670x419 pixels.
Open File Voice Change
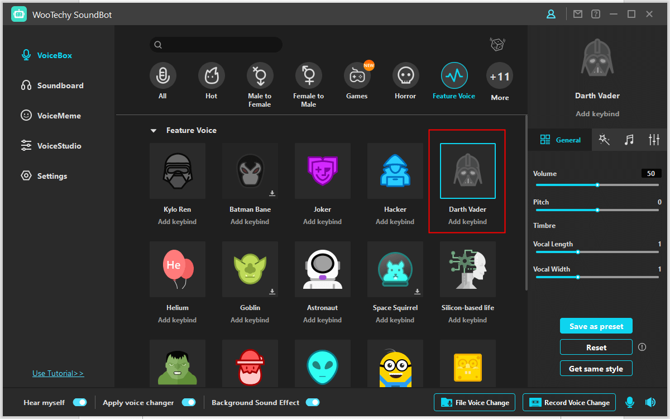tap(475, 402)
